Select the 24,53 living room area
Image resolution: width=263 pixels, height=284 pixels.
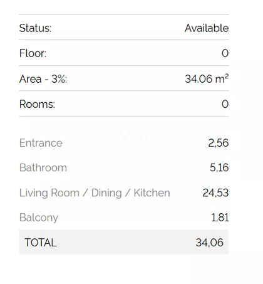click(215, 193)
